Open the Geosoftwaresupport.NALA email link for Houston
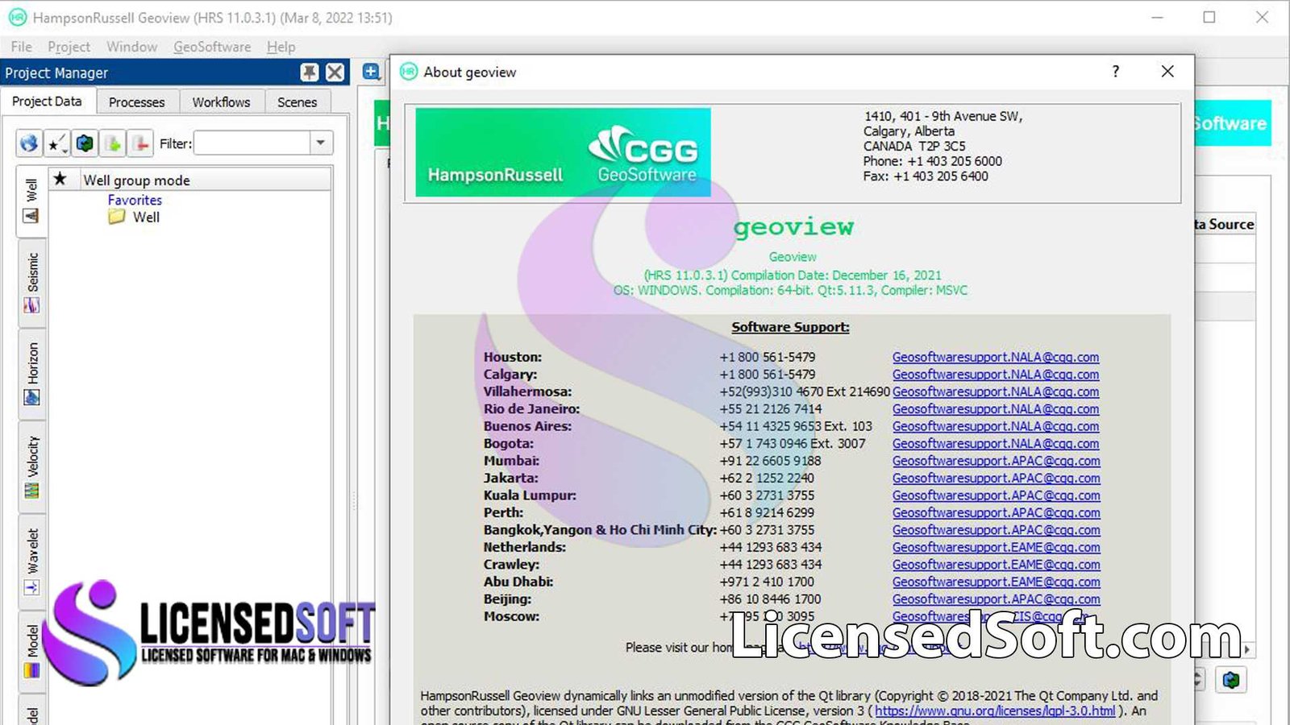The height and width of the screenshot is (725, 1290). pos(995,357)
